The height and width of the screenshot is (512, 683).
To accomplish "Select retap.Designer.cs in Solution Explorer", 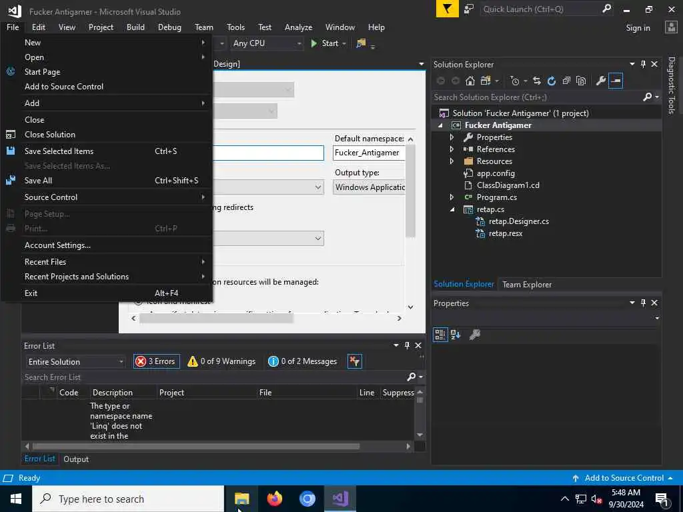I will coord(518,221).
